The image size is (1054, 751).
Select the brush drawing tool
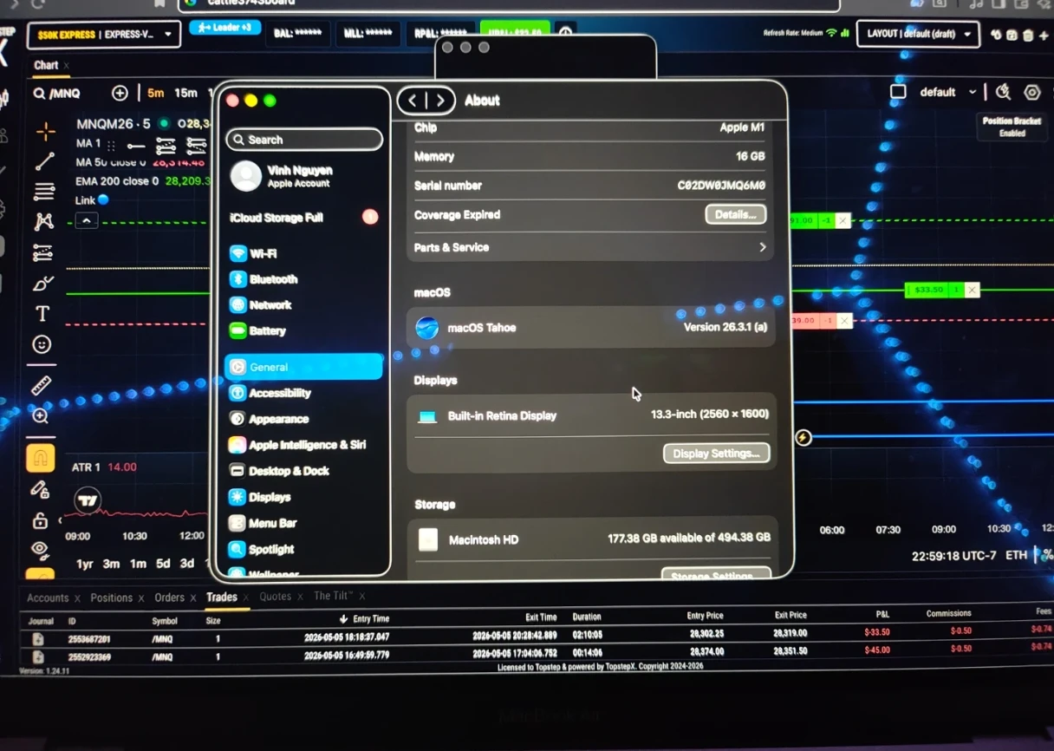[x=42, y=283]
